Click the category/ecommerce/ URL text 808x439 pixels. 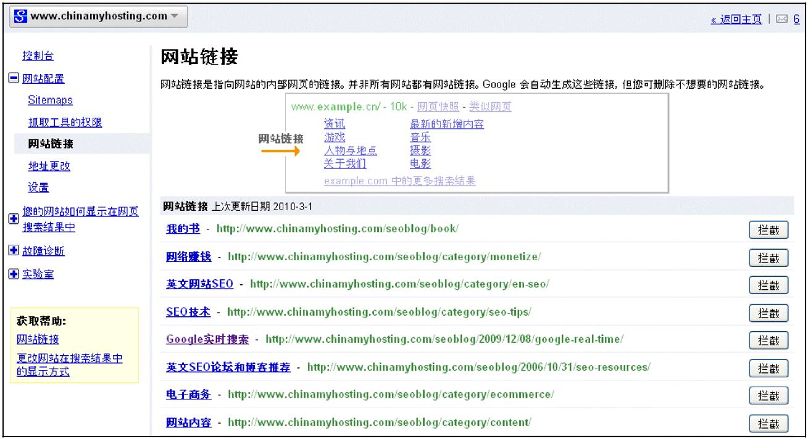pos(391,395)
